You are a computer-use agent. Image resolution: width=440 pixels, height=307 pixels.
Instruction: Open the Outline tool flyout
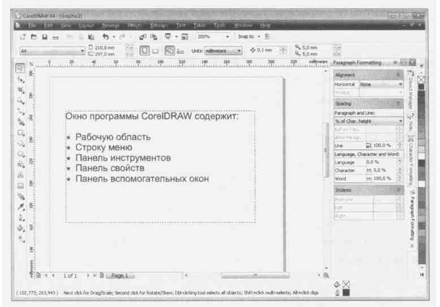click(x=20, y=218)
